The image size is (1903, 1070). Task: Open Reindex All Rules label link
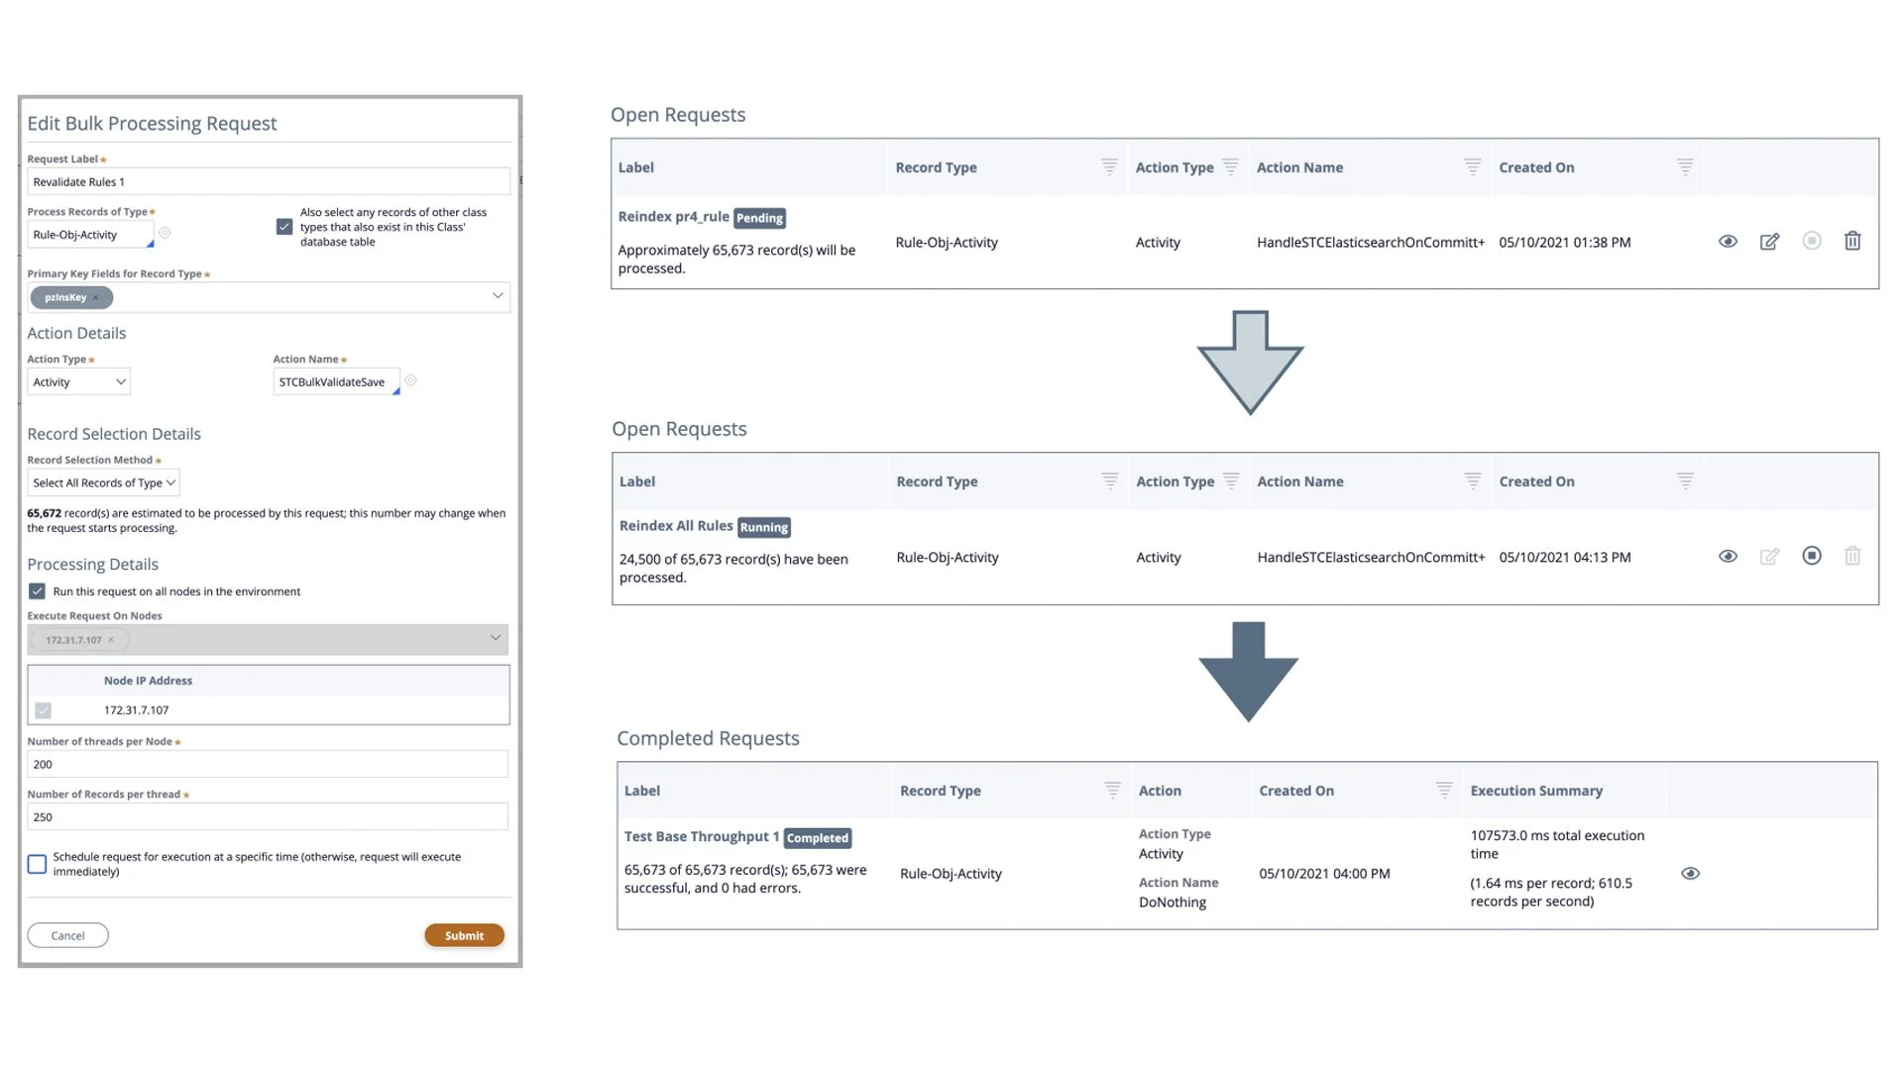click(675, 526)
